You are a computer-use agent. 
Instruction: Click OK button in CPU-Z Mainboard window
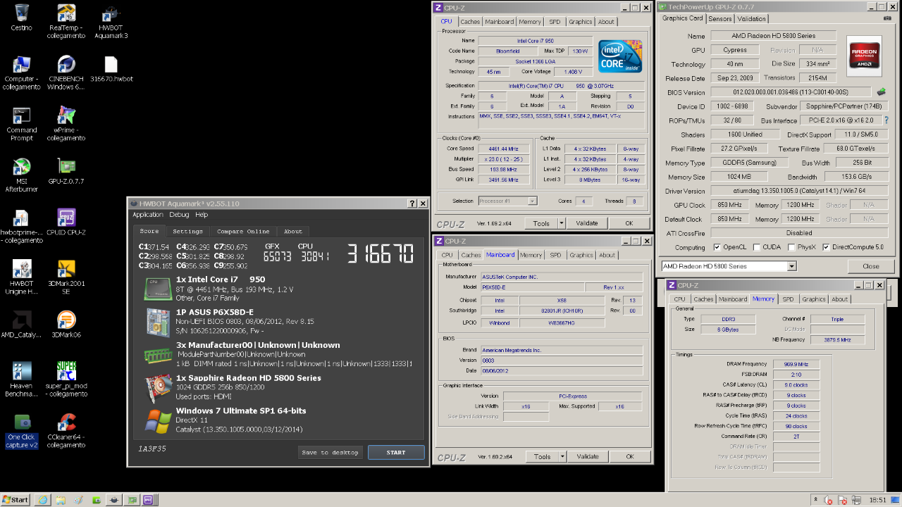click(x=629, y=456)
